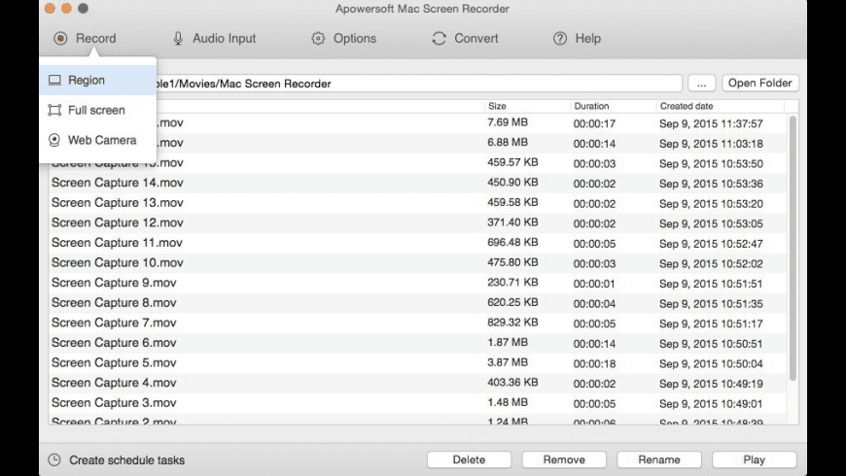Select Screen Capture 10.mov
846x476 pixels.
(x=117, y=262)
